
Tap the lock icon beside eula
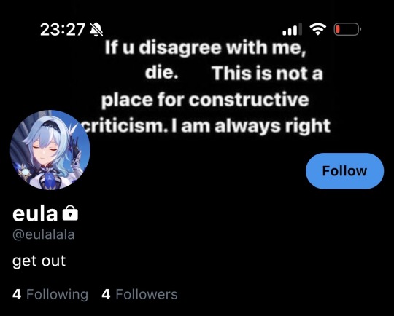[x=70, y=213]
